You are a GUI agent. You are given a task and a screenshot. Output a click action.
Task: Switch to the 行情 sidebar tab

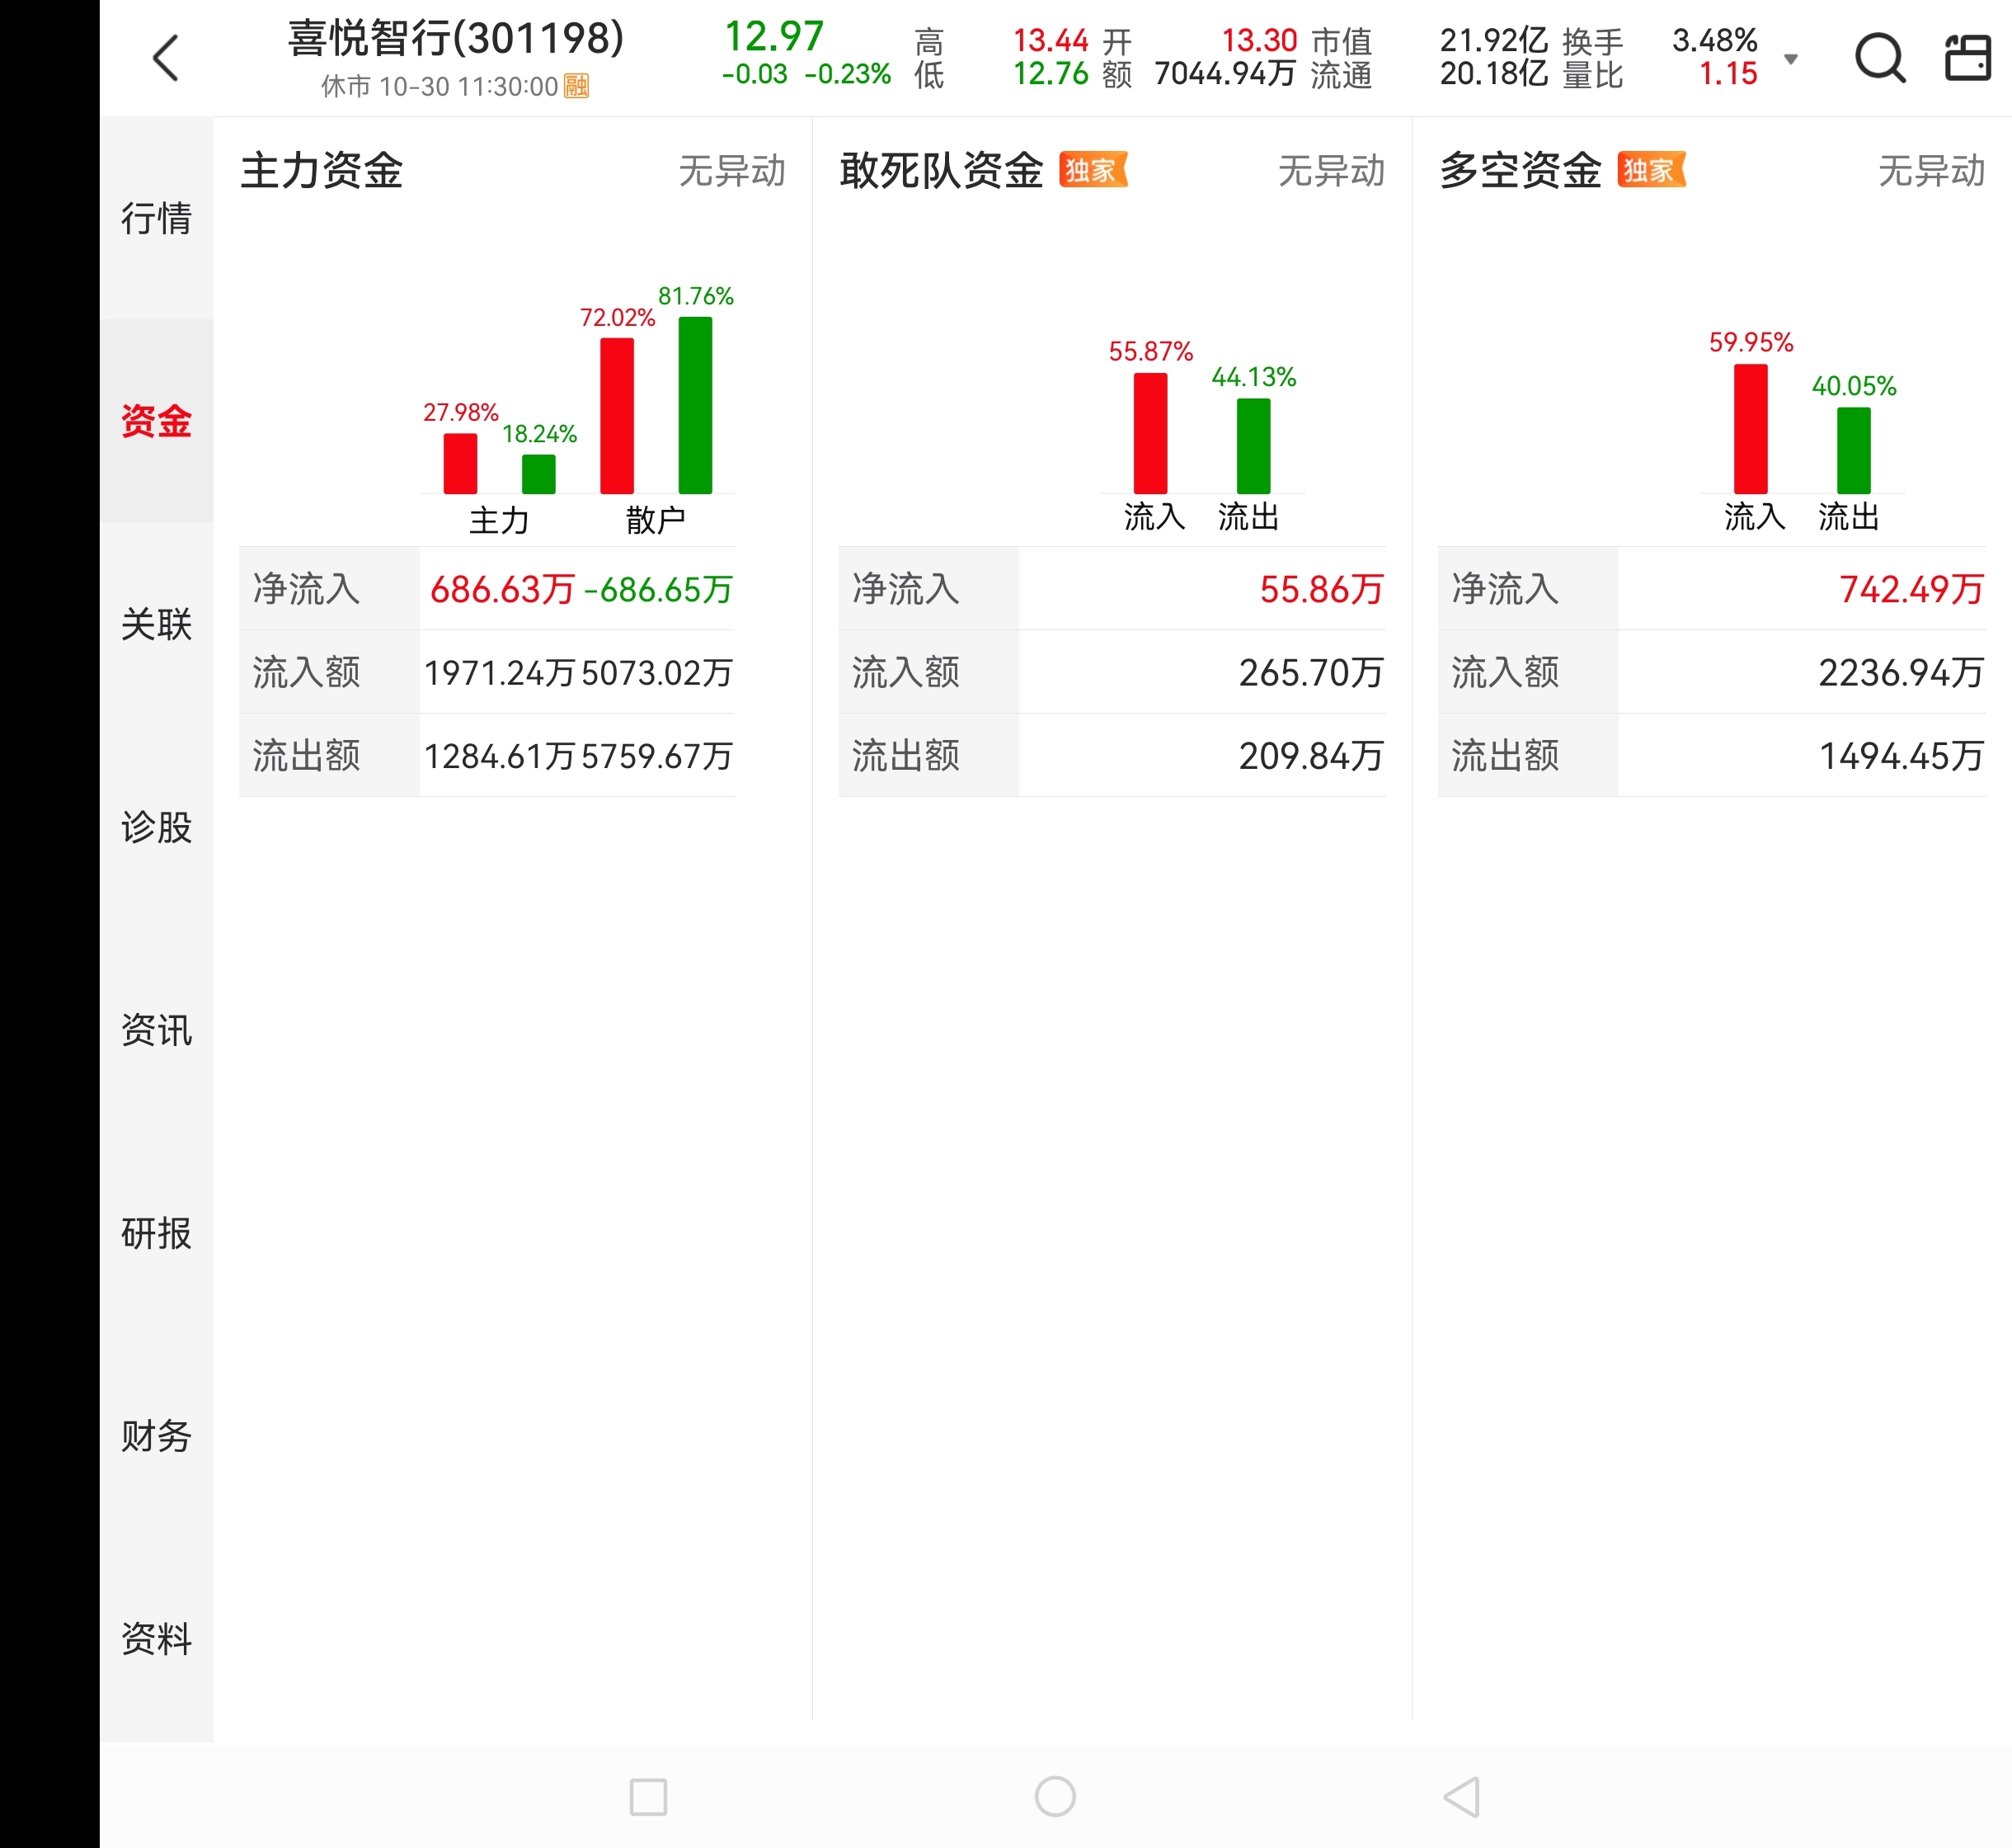tap(156, 218)
